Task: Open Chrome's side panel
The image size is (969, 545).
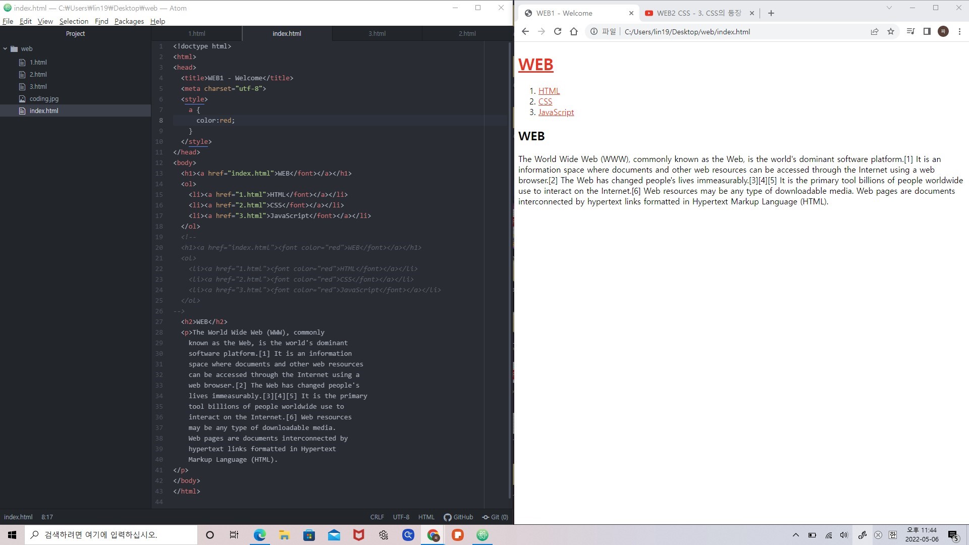Action: (x=927, y=31)
